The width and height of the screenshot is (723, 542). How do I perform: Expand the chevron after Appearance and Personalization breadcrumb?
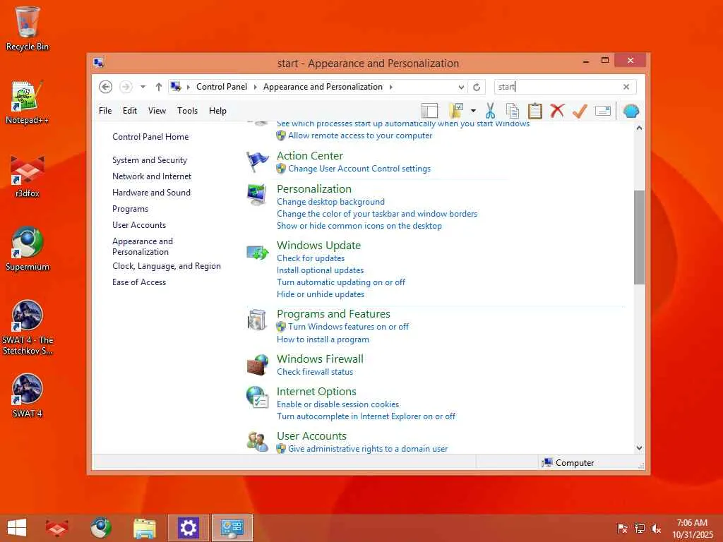point(390,87)
